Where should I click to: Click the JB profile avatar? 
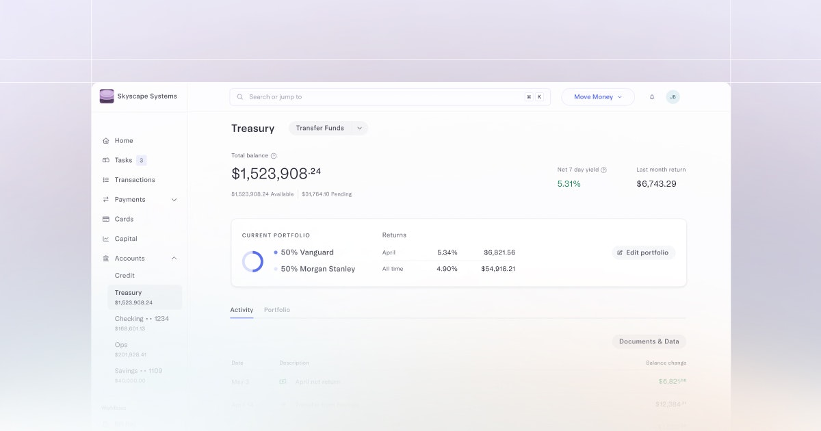pyautogui.click(x=673, y=96)
